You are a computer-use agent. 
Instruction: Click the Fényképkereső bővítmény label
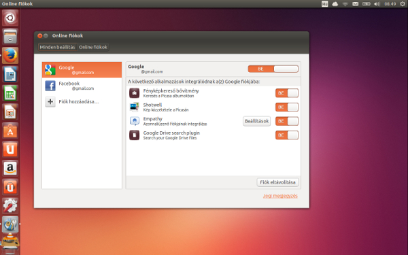point(171,90)
